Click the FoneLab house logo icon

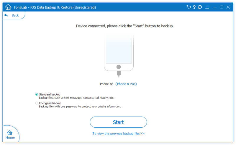tap(8, 7)
